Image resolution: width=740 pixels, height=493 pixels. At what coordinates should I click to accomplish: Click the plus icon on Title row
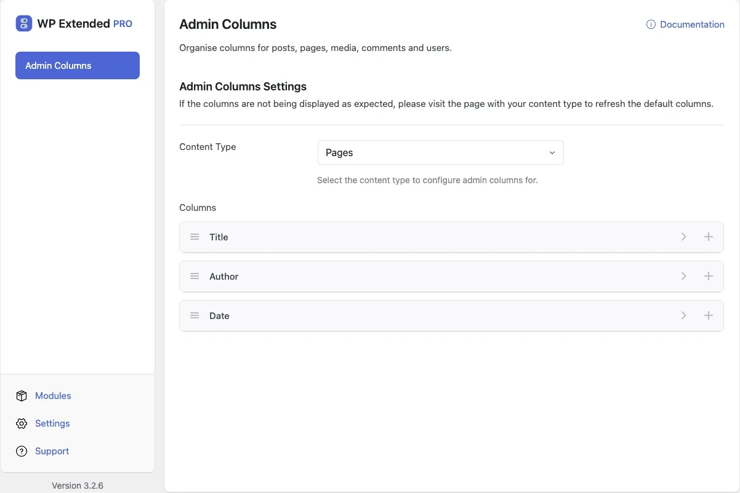coord(709,237)
